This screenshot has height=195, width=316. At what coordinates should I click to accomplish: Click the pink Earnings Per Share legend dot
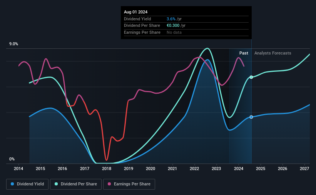coord(109,184)
